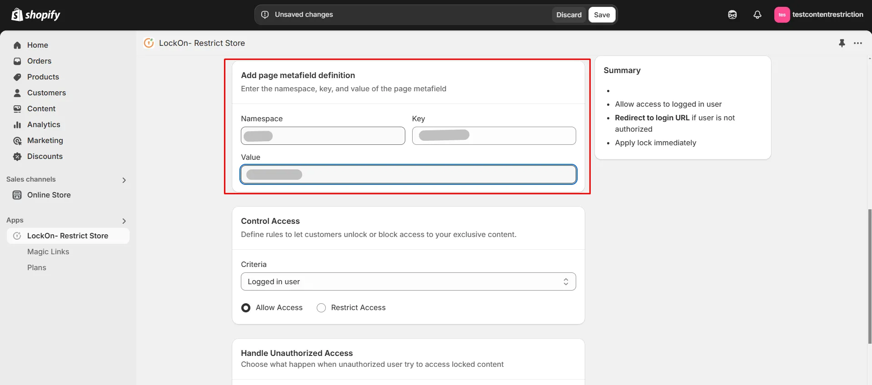Screen dimensions: 872x385
Task: Open the app more actions menu
Action: (x=858, y=43)
